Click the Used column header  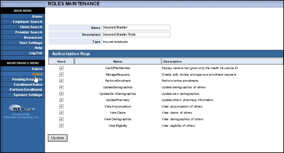[61, 61]
